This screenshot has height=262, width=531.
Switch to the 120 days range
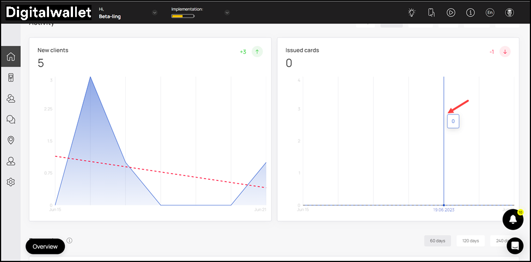[x=470, y=241]
